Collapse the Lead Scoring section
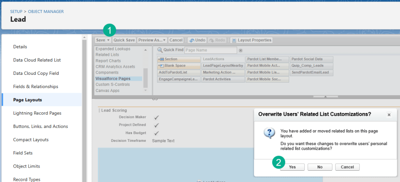 click(x=99, y=111)
